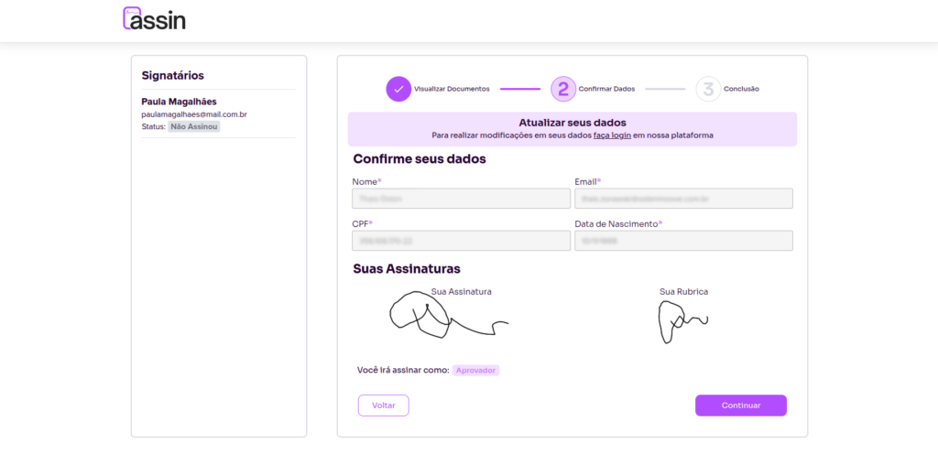The width and height of the screenshot is (938, 465).
Task: Click the paulamagalhaes@mail.com.br email text
Action: click(194, 114)
